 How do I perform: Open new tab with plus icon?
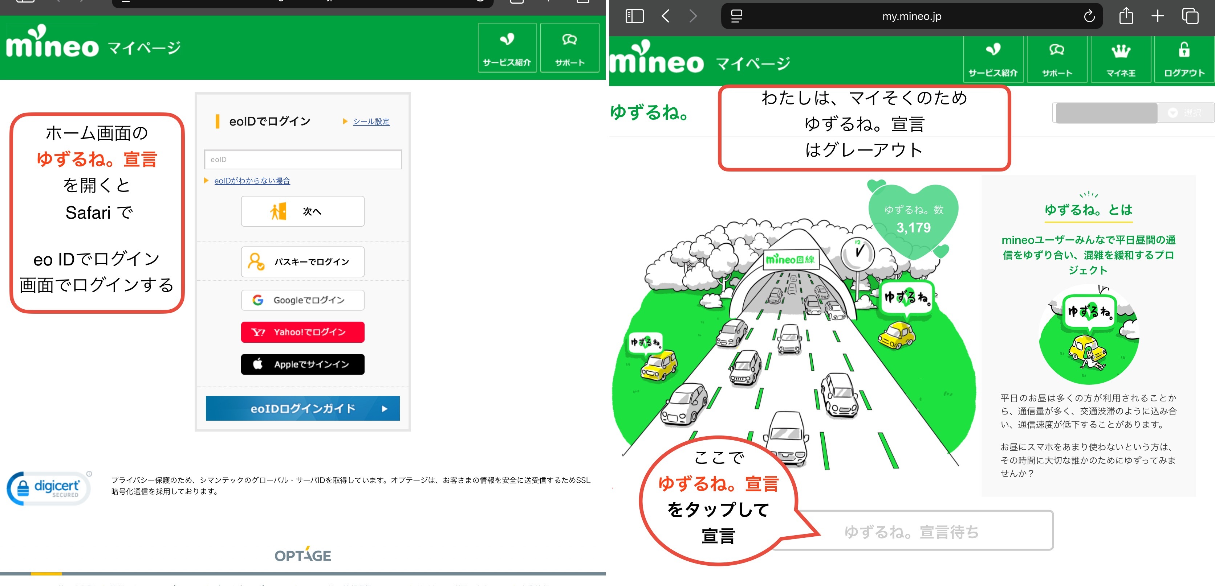pyautogui.click(x=1158, y=16)
